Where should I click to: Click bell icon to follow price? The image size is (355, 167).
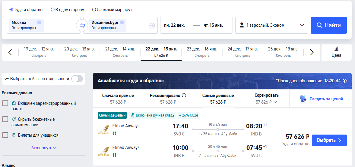click(x=303, y=99)
